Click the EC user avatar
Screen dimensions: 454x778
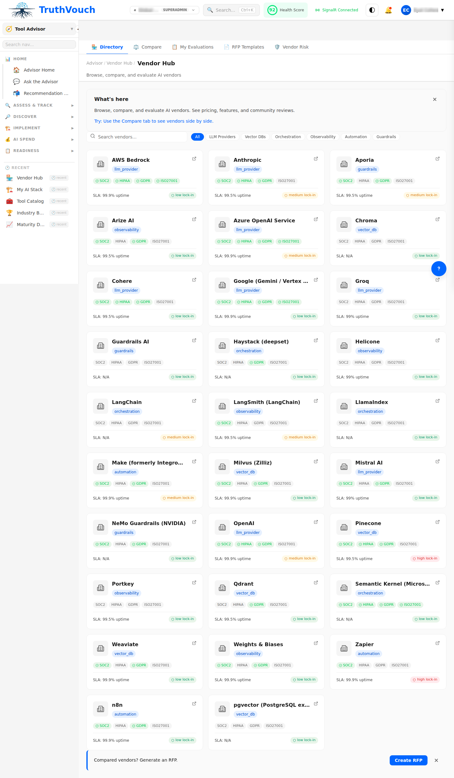tap(406, 10)
